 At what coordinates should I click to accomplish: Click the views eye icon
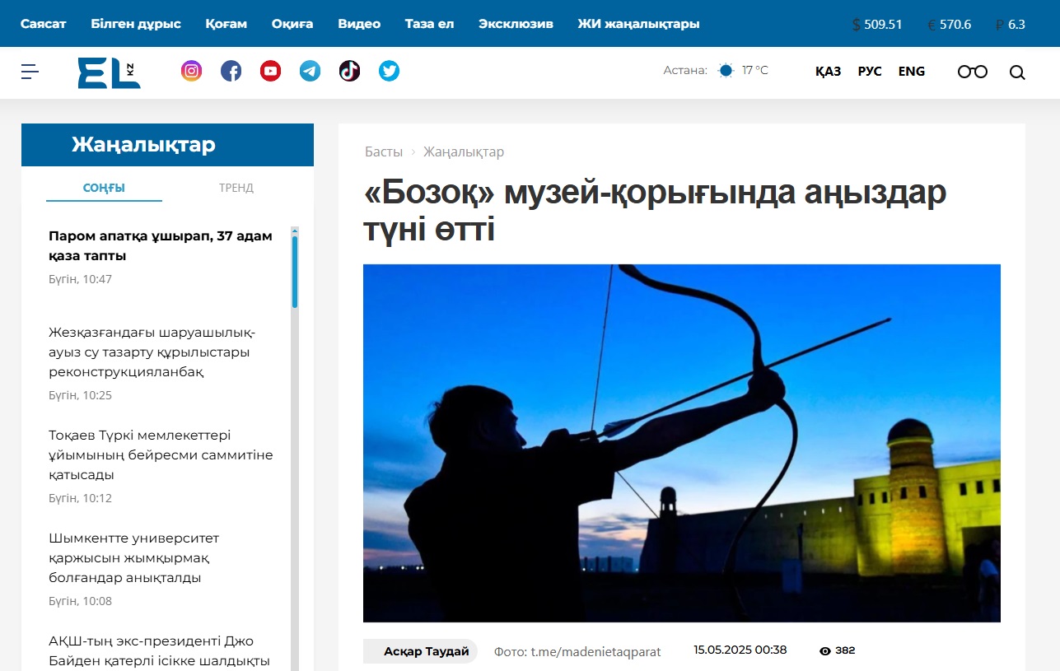pyautogui.click(x=825, y=650)
